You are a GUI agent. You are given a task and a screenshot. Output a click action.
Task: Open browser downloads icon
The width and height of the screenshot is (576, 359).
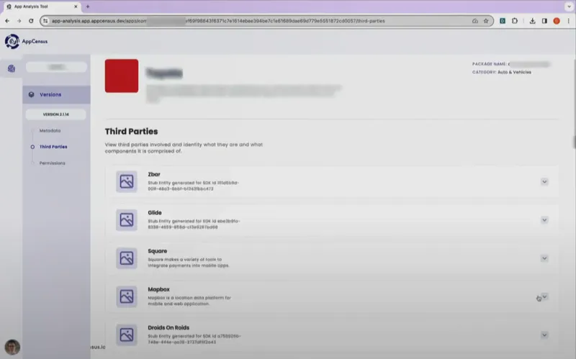pos(532,21)
